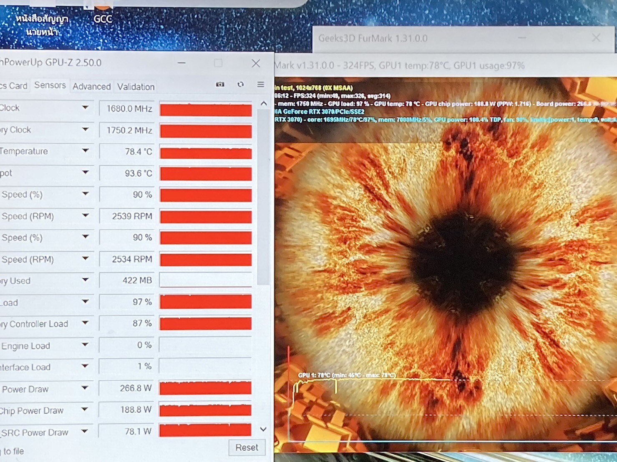Expand the Chip Power Draw dropdown
Image resolution: width=617 pixels, height=462 pixels.
coord(85,410)
